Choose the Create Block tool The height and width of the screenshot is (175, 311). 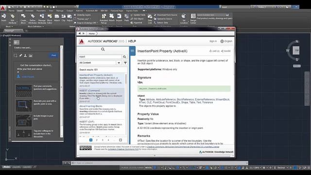pos(23,18)
